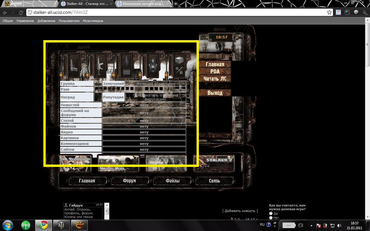Open a new tab with plus button
Viewport: 370px width, 231px height.
click(175, 4)
